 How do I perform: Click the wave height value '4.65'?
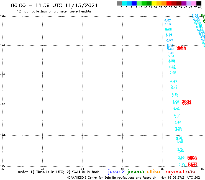(180, 142)
